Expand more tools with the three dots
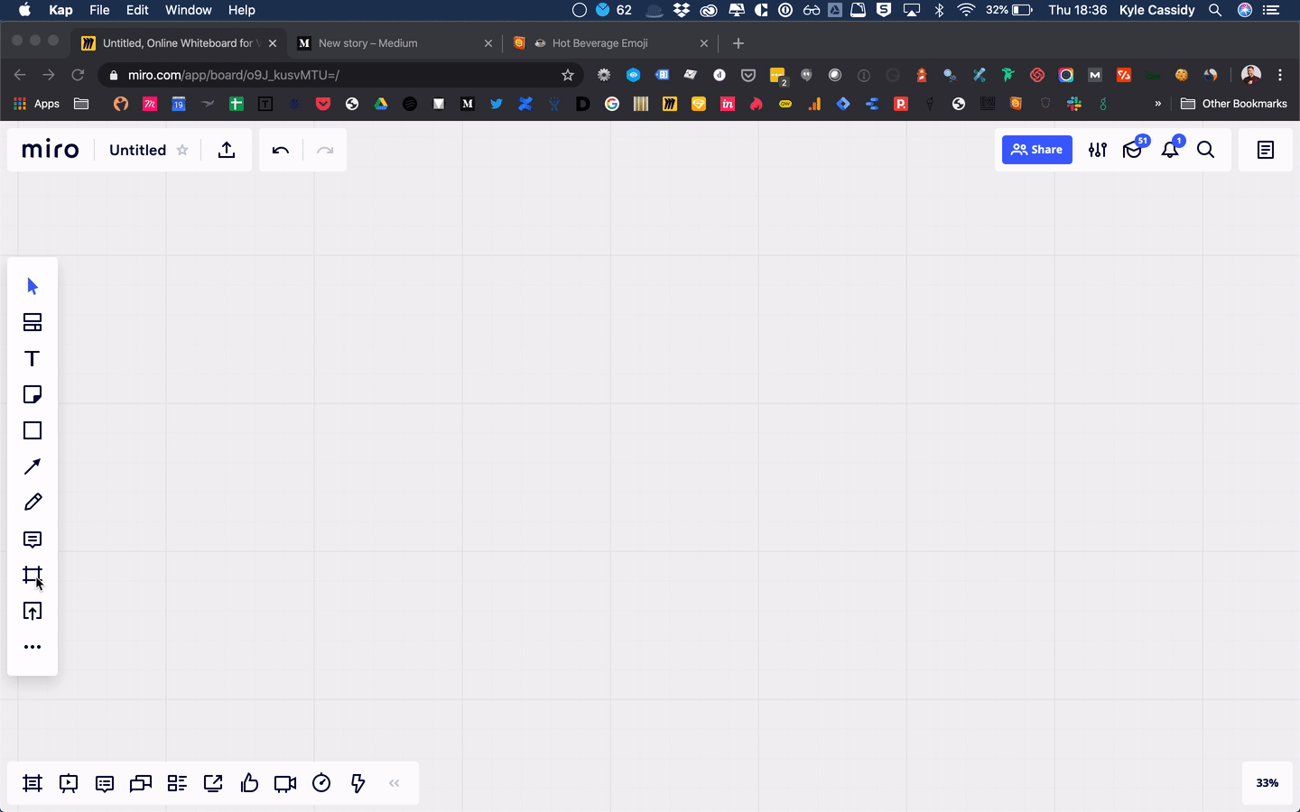 tap(32, 647)
